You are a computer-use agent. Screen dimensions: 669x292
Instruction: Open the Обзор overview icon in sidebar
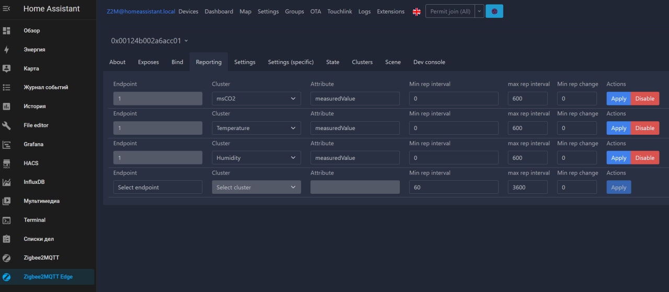click(x=7, y=30)
